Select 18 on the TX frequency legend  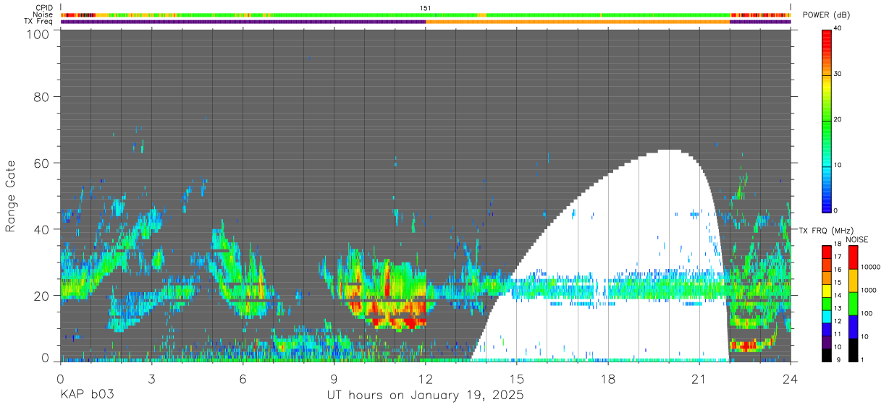click(837, 244)
